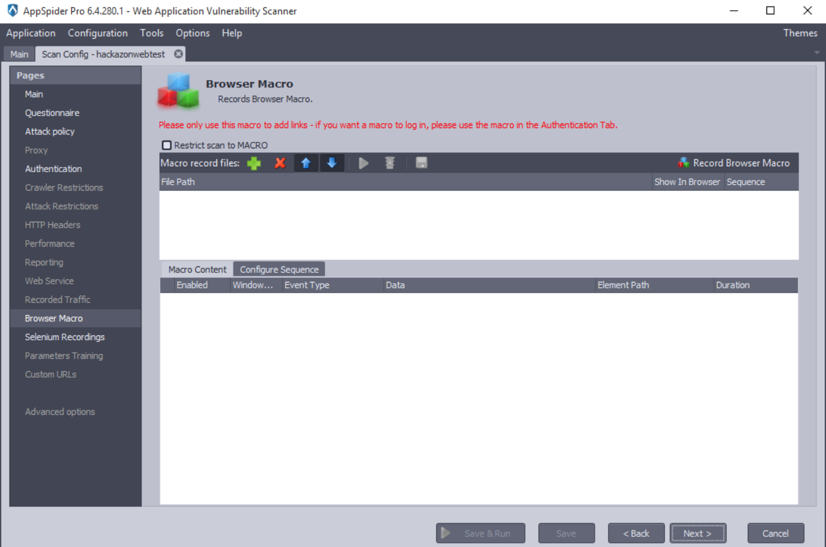Viewport: 826px width, 547px height.
Task: Minimize the AppSpider window
Action: 734,11
